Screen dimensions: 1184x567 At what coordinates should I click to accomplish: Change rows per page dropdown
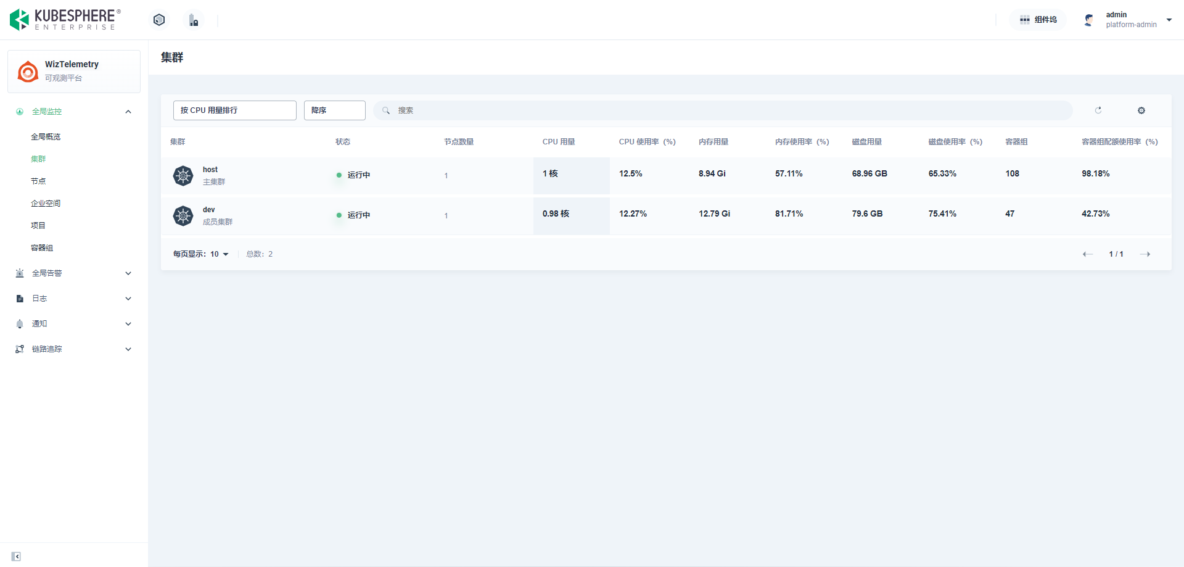click(219, 254)
